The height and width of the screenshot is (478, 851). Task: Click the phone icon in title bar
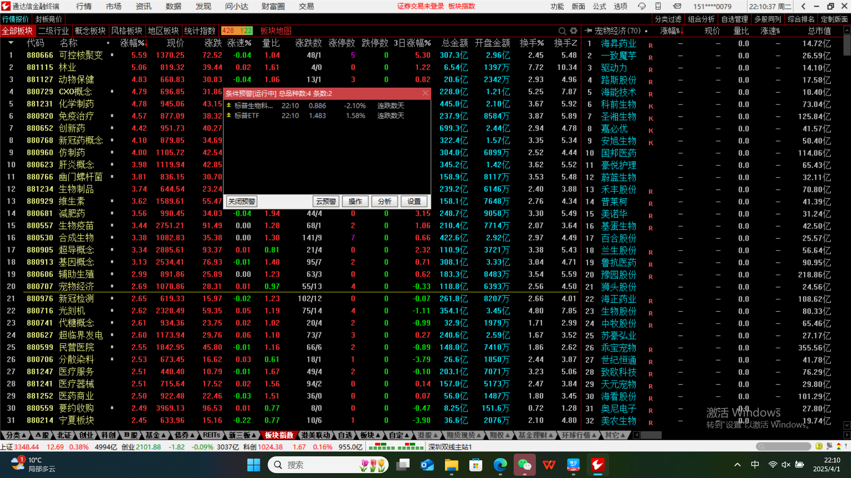658,6
